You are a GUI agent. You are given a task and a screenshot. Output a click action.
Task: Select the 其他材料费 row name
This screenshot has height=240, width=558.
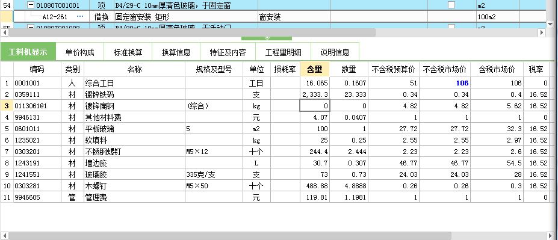[x=134, y=117]
